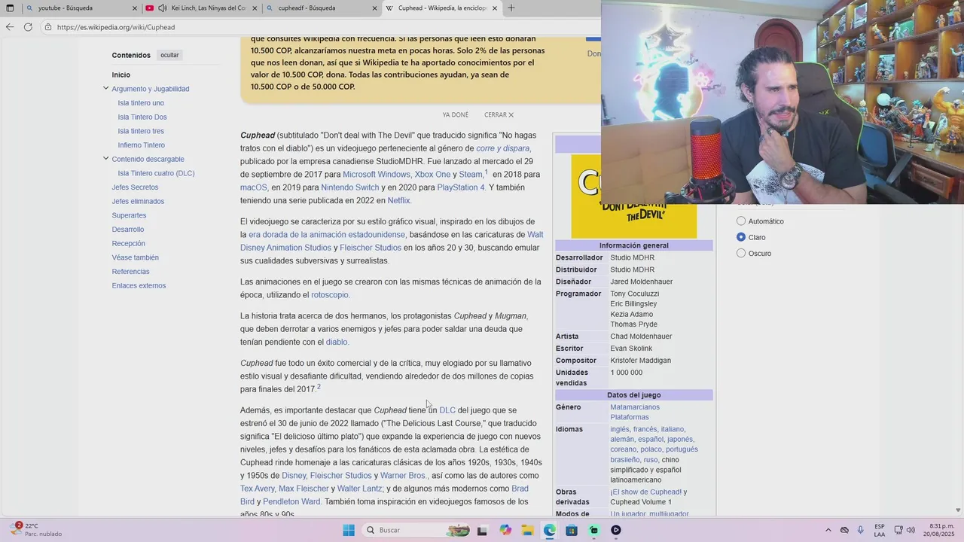Open the Netflix link
Screen dimensions: 964x542
point(399,201)
